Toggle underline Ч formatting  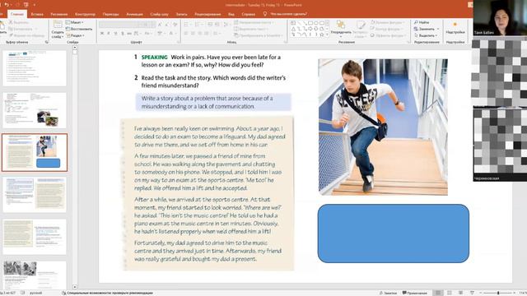pos(115,33)
